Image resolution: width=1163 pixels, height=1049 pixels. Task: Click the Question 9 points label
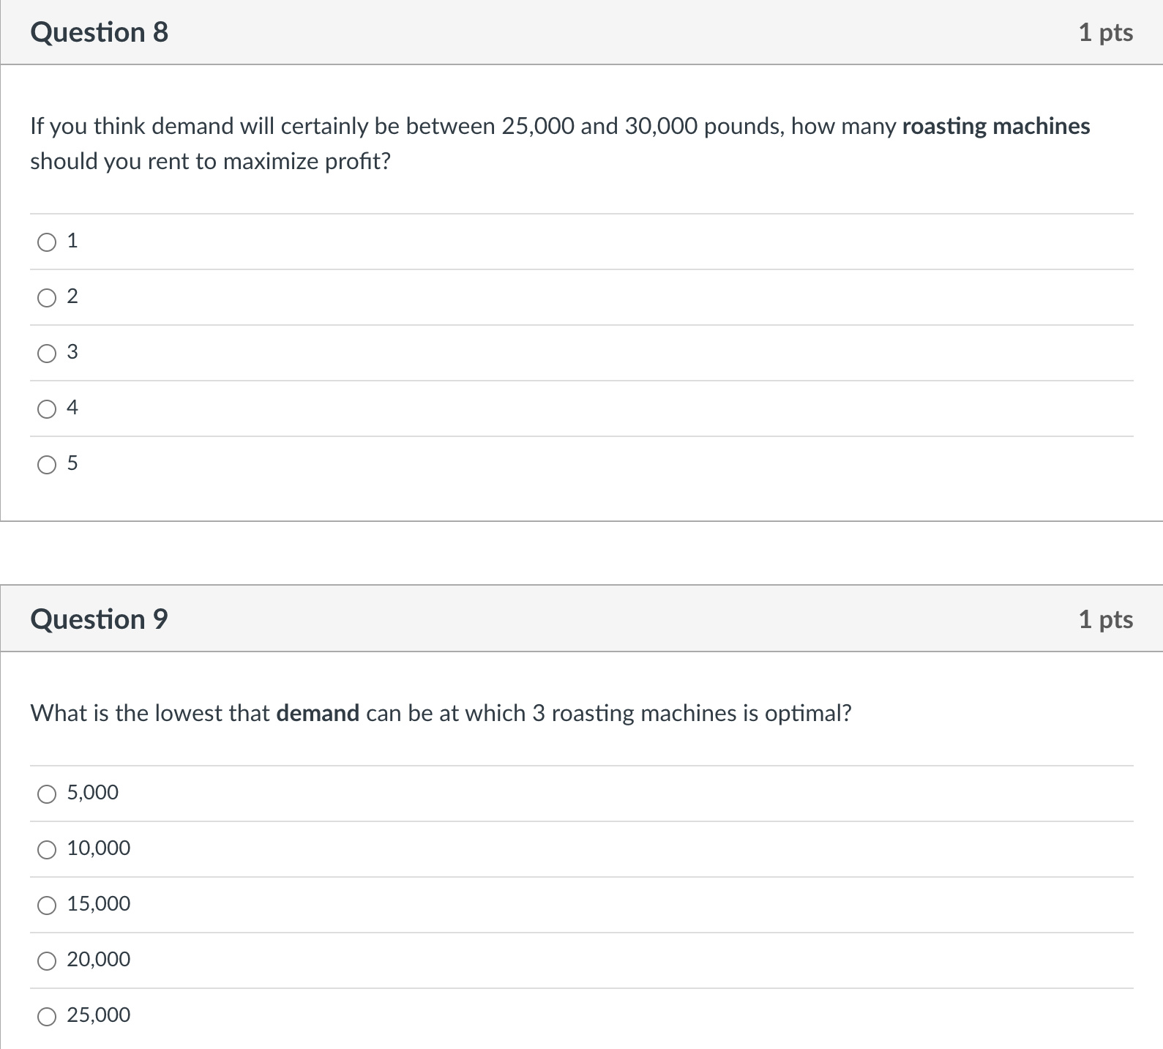click(1106, 620)
